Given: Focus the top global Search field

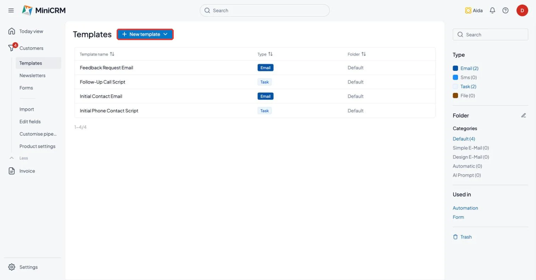Looking at the screenshot, I should click(265, 10).
